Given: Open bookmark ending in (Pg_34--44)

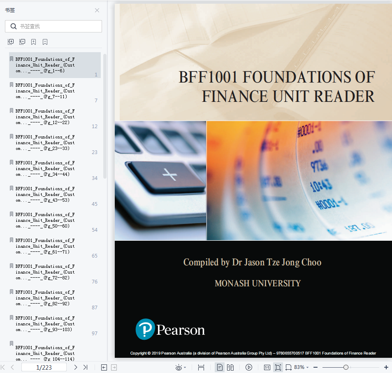Looking at the screenshot, I should (x=55, y=168).
